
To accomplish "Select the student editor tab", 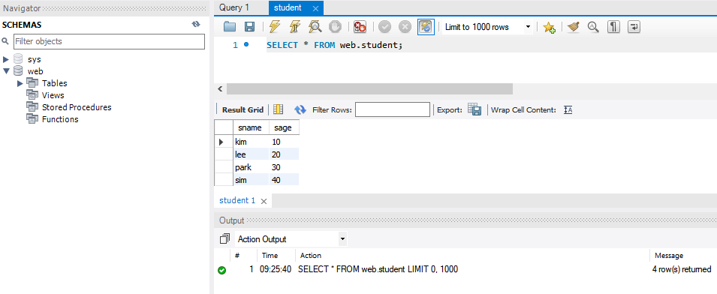I will pos(288,7).
